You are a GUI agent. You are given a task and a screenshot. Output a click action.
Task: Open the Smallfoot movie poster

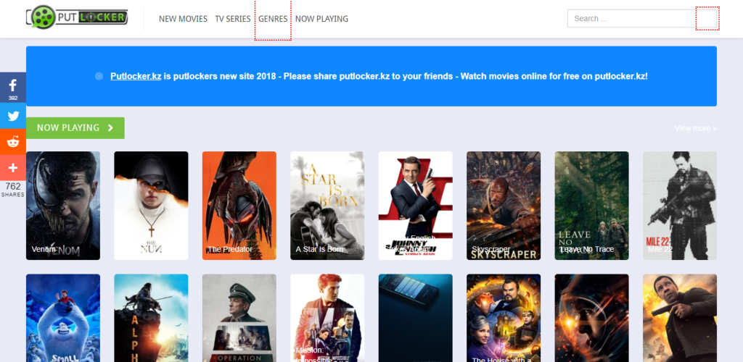pos(63,318)
